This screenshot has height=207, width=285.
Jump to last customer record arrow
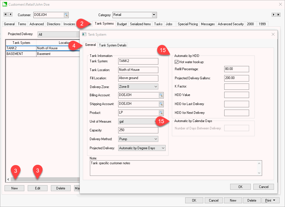[x=278, y=14]
